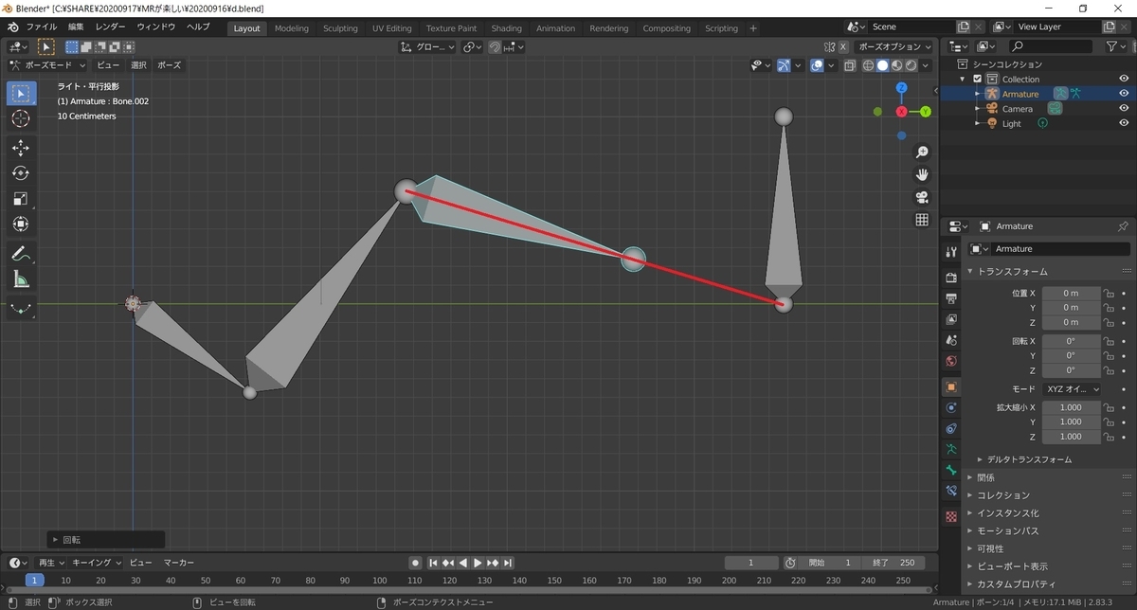Open the viewport ポーズ menu
1137x610 pixels.
click(169, 65)
